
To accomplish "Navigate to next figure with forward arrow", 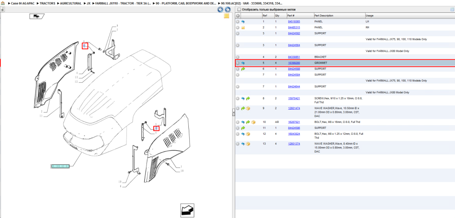I will pos(228,10).
